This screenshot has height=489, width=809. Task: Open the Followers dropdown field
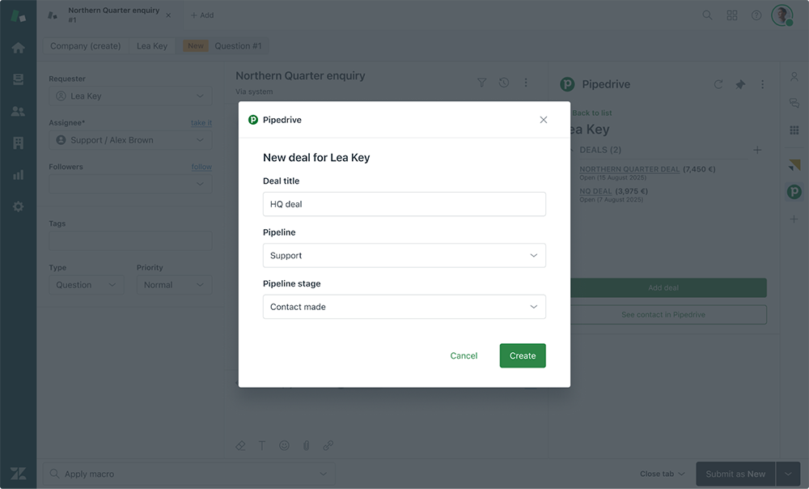tap(130, 184)
